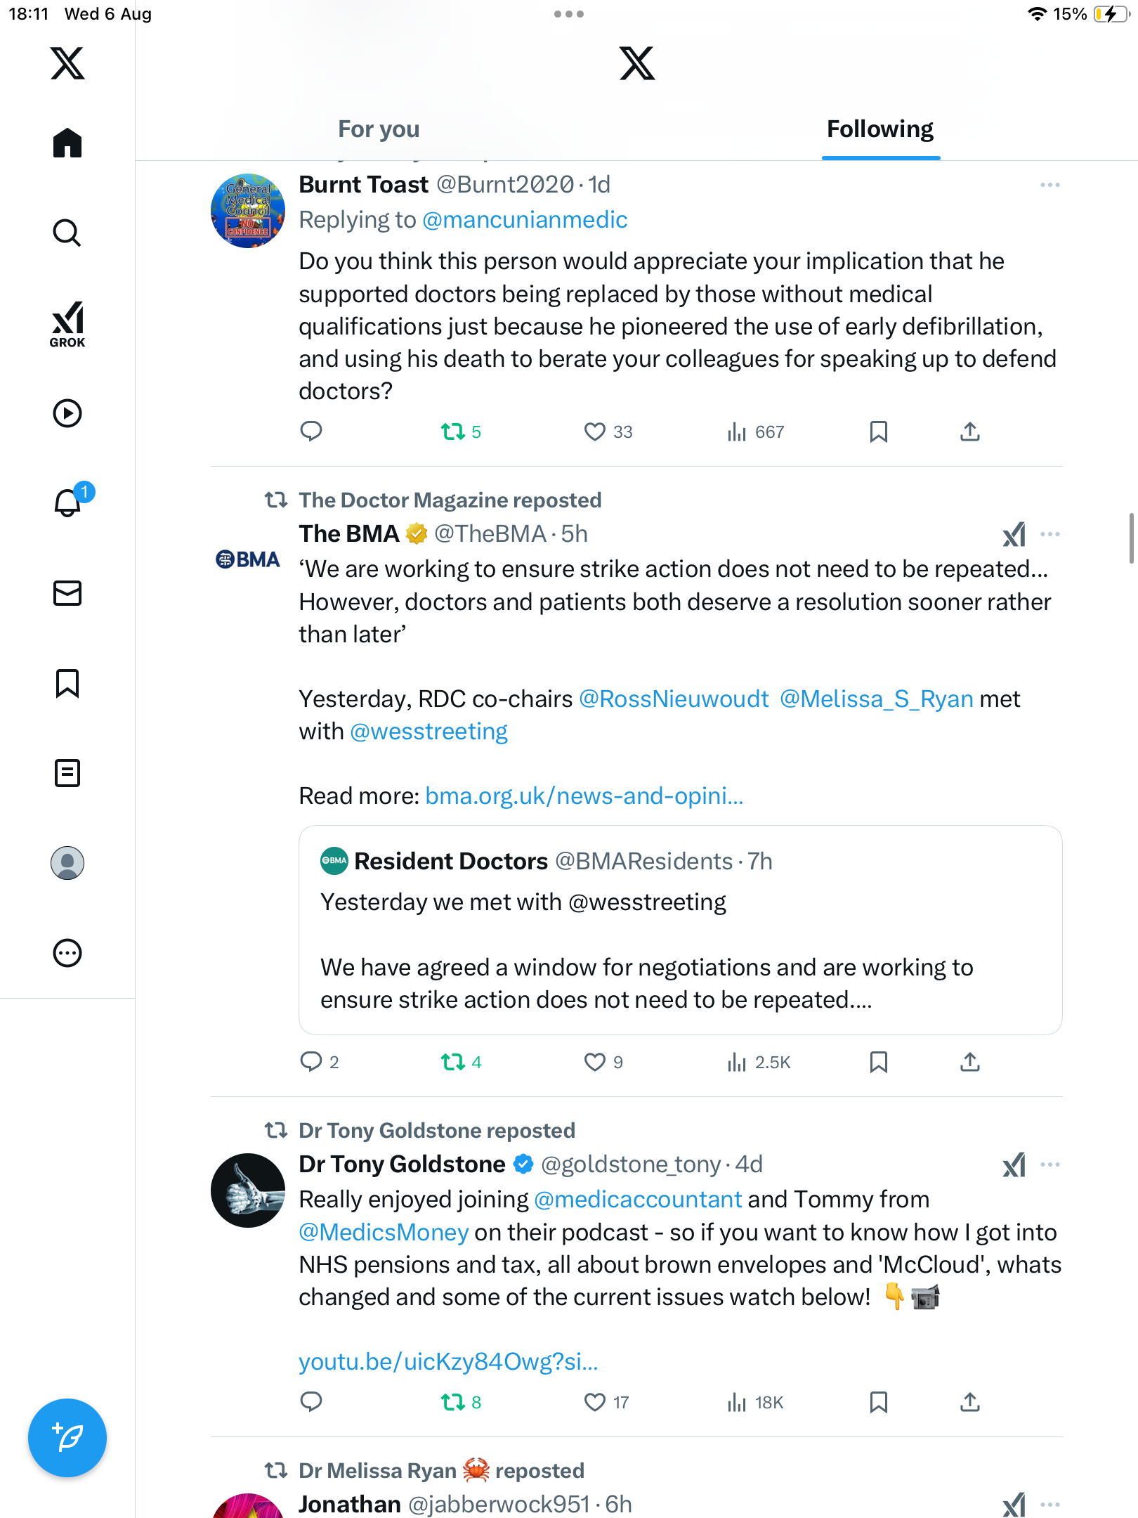This screenshot has width=1138, height=1518.
Task: Tap the compose new post button
Action: [x=67, y=1437]
